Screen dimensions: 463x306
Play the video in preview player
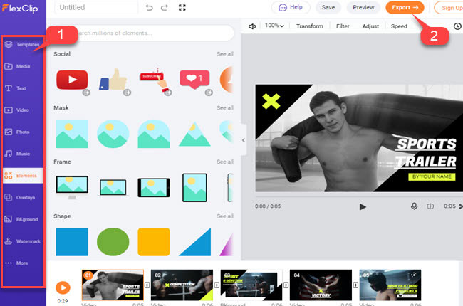363,206
